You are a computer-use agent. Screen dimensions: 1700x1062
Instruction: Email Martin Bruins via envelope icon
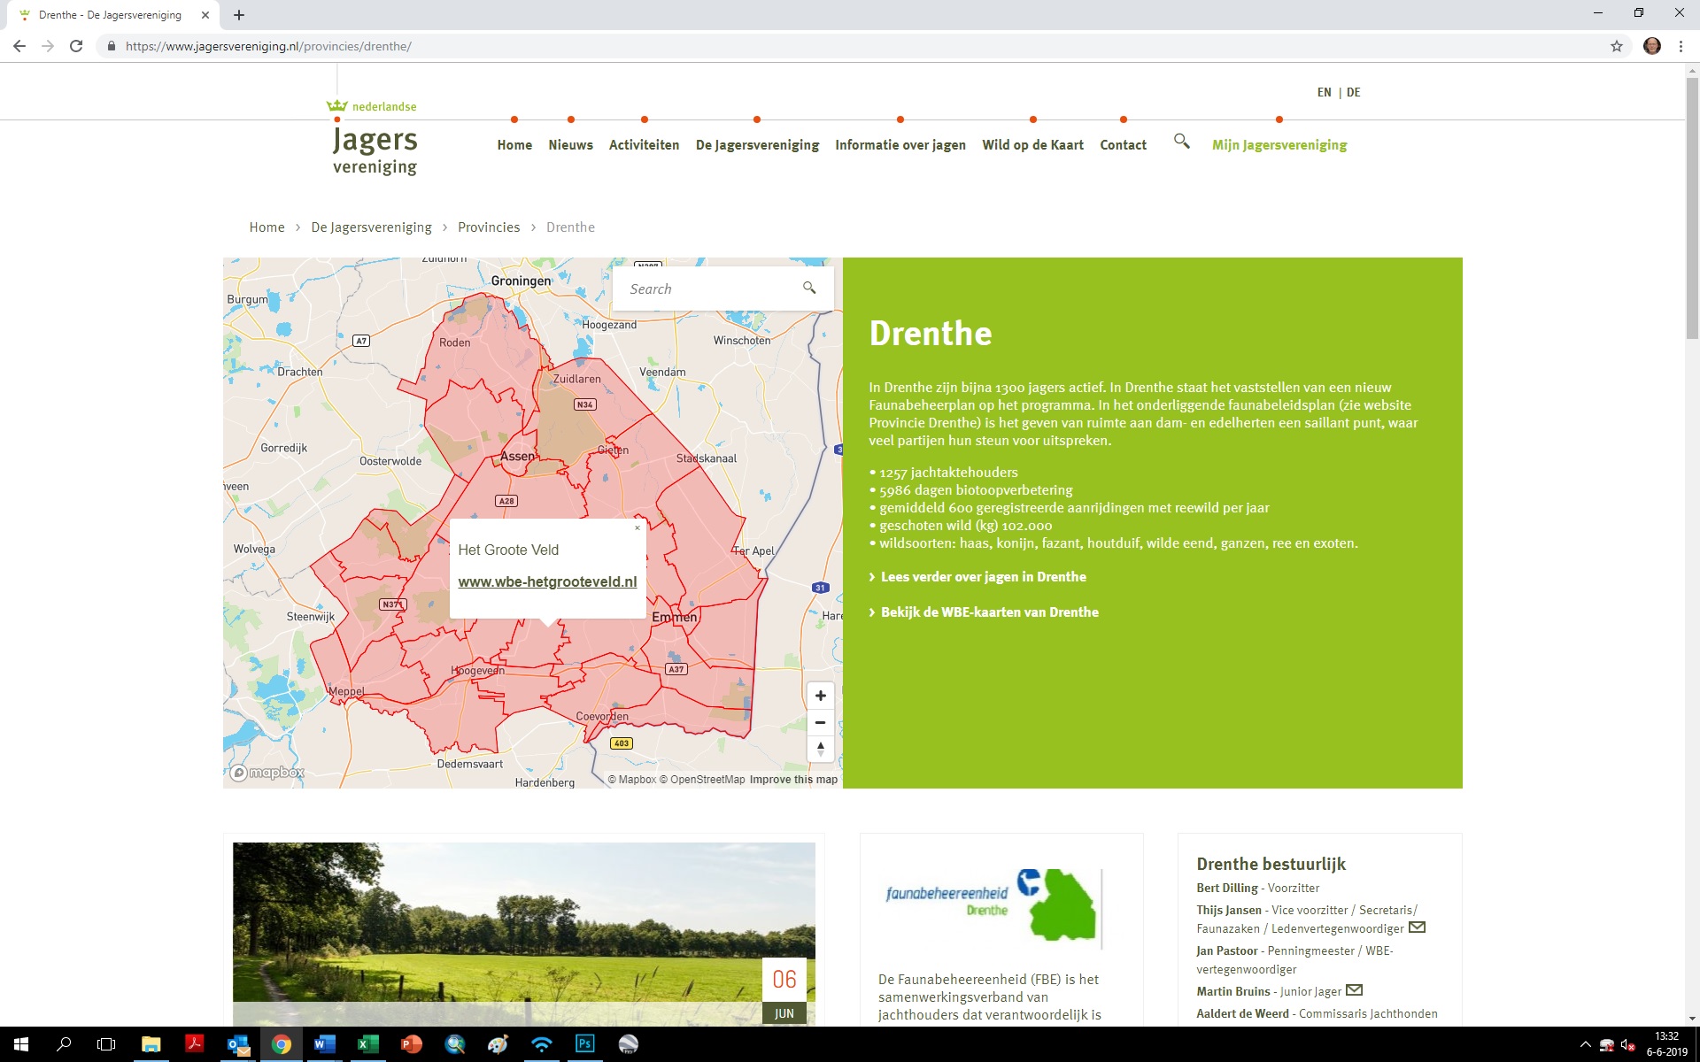1354,990
